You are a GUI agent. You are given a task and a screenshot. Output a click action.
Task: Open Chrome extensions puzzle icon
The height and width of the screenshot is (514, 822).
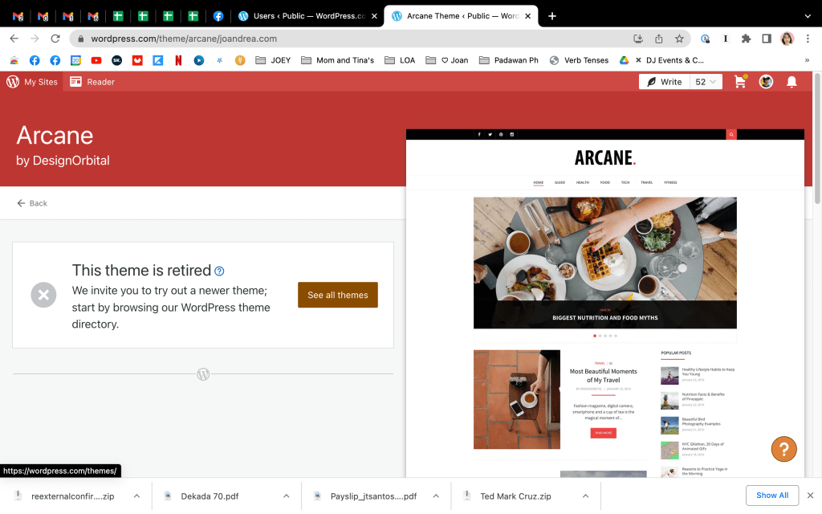click(x=746, y=39)
